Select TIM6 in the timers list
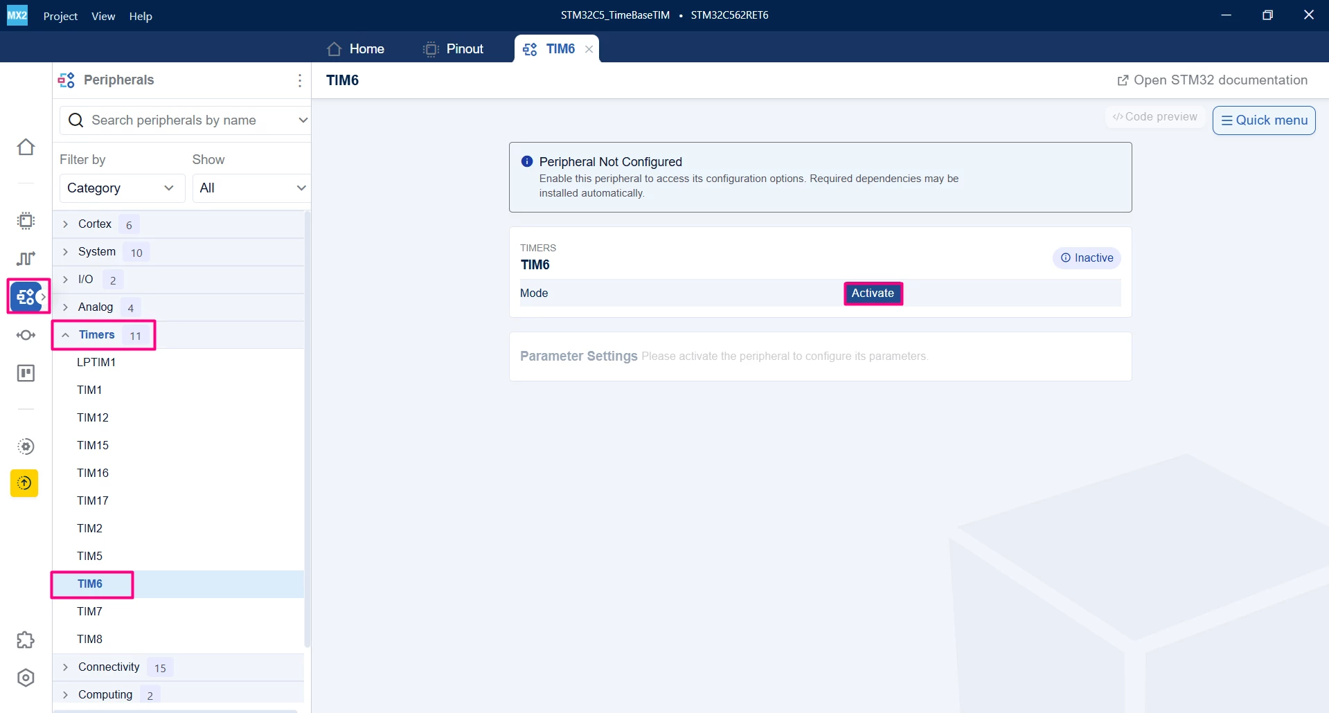This screenshot has width=1329, height=713. coord(179,584)
